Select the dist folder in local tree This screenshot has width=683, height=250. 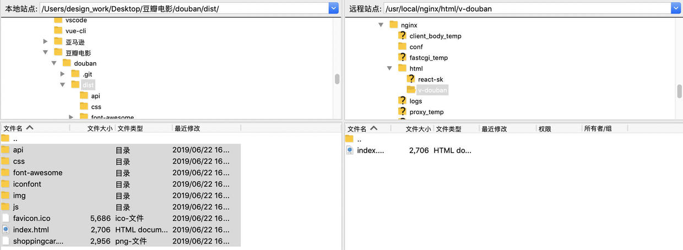[x=88, y=85]
